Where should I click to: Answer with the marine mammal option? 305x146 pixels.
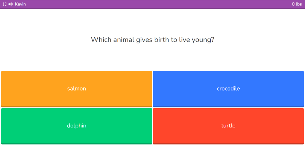[77, 126]
